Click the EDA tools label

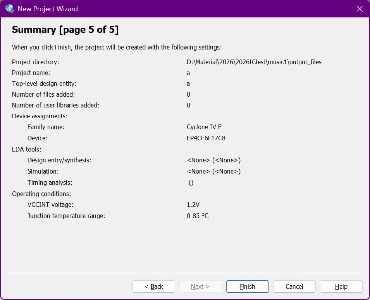(x=26, y=149)
